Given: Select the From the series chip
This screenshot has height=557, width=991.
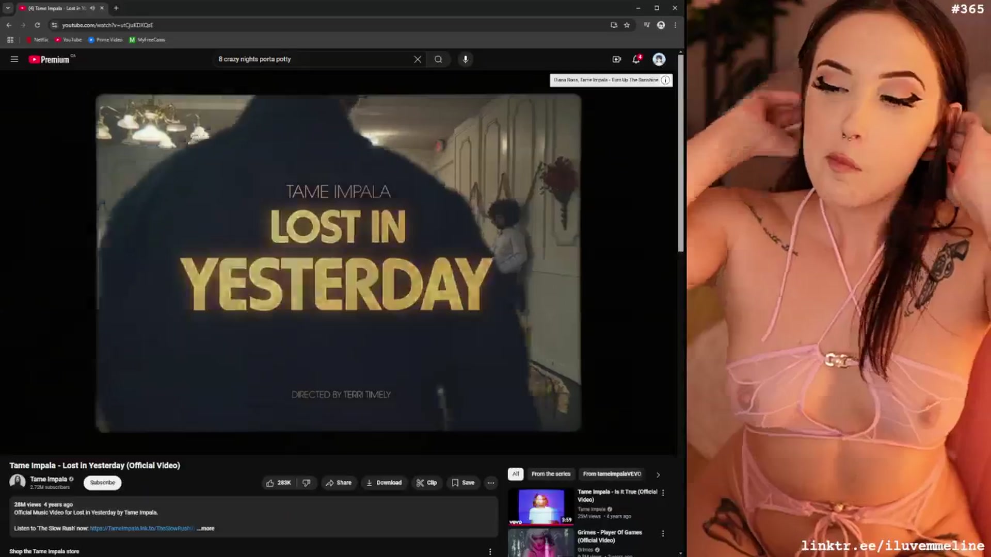Looking at the screenshot, I should point(551,474).
